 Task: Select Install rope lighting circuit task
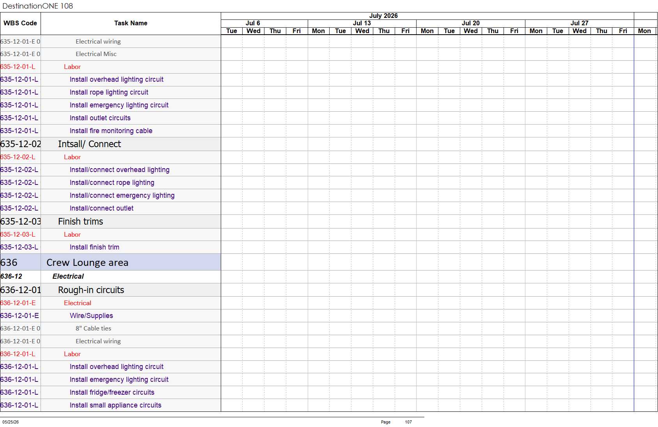110,93
